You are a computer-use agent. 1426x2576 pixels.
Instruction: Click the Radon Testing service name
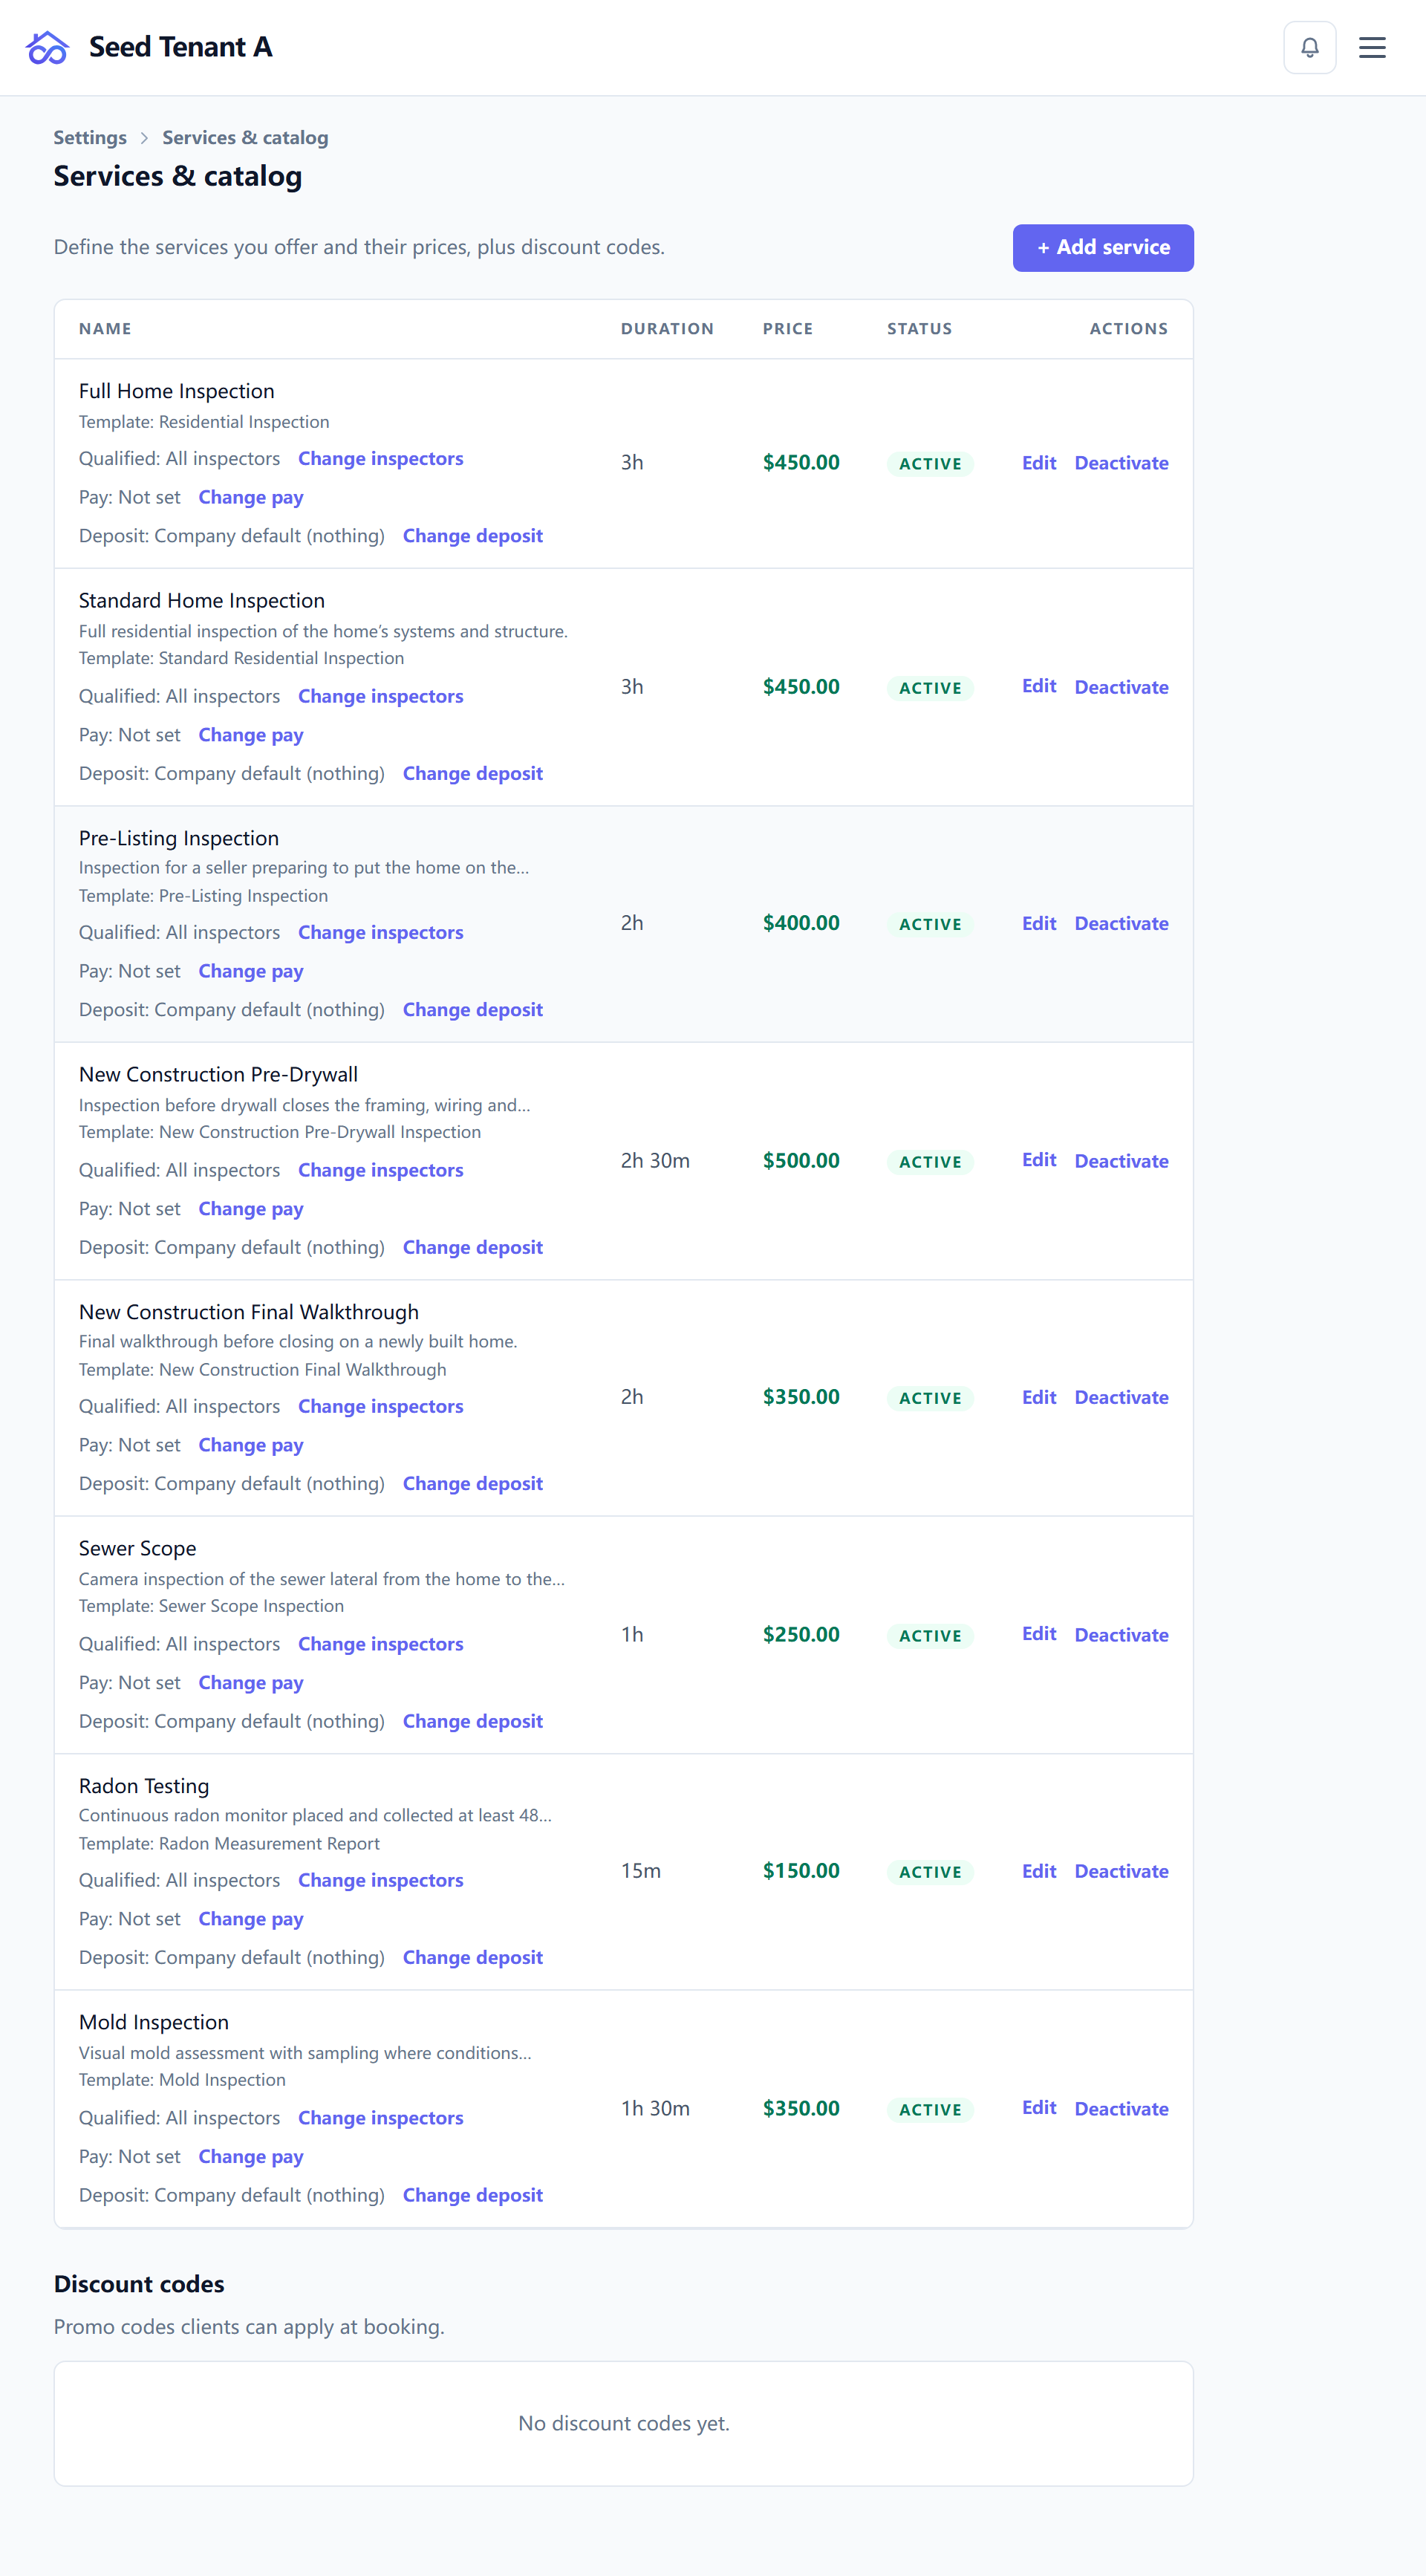144,1786
